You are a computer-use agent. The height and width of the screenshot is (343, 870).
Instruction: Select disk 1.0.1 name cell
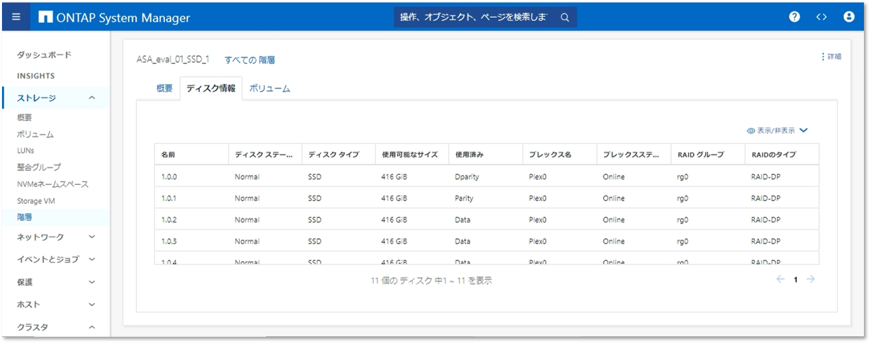tap(169, 198)
